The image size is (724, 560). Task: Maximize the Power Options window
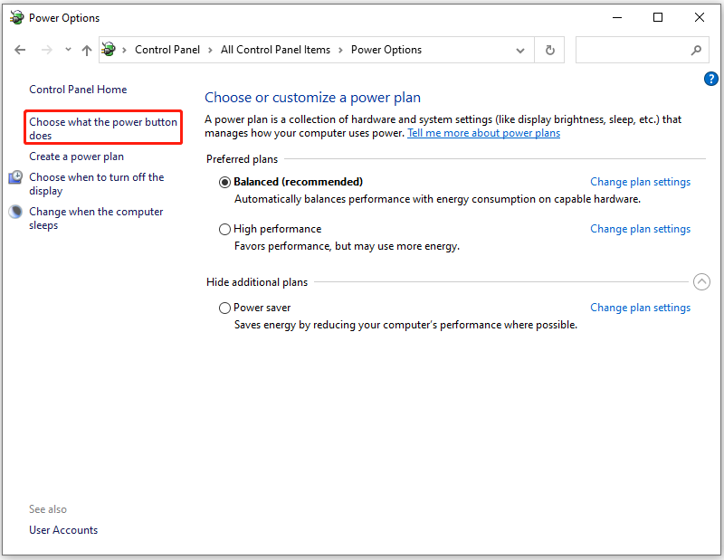click(658, 17)
